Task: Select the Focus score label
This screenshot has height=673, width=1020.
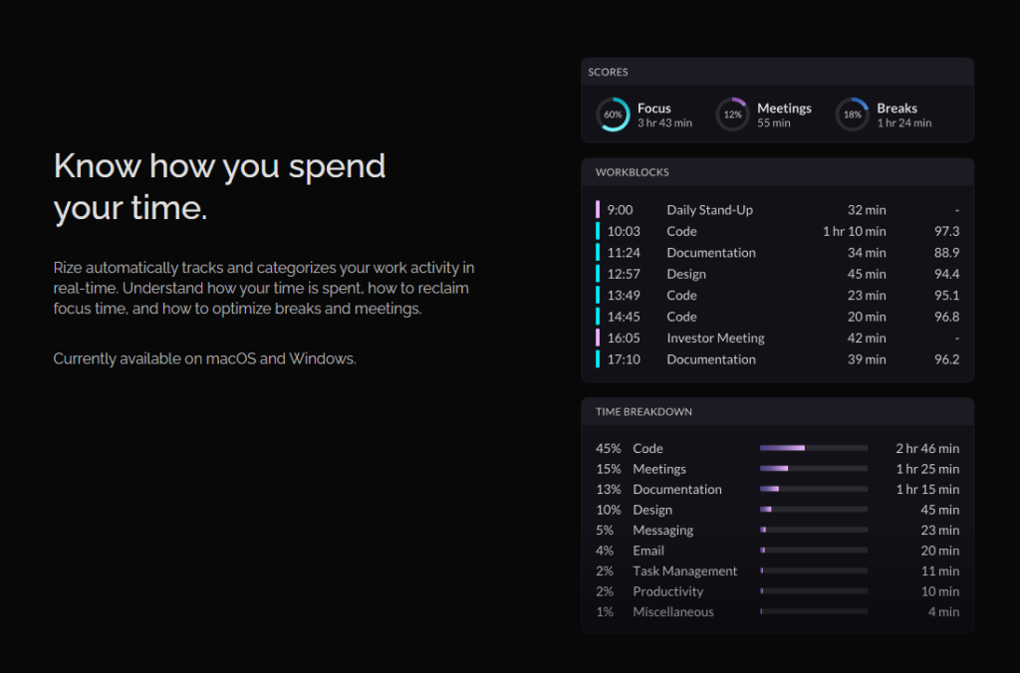Action: pyautogui.click(x=653, y=108)
